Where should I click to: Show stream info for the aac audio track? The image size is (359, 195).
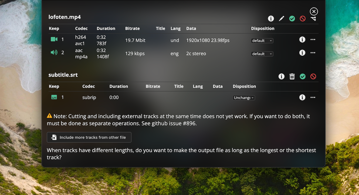(302, 53)
